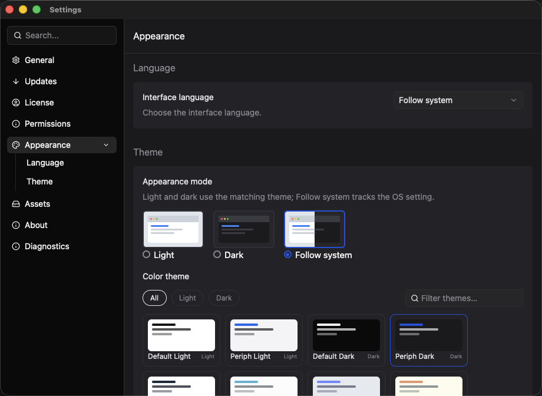Click the General gear icon

[16, 60]
